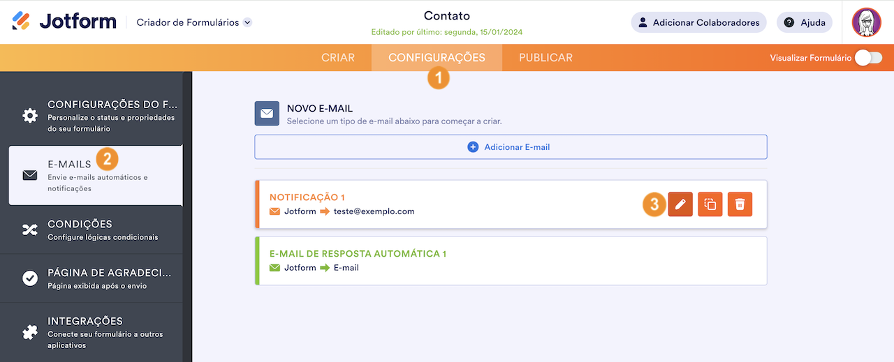894x362 pixels.
Task: Click the duplicate icon for Notificação 1
Action: coord(710,204)
